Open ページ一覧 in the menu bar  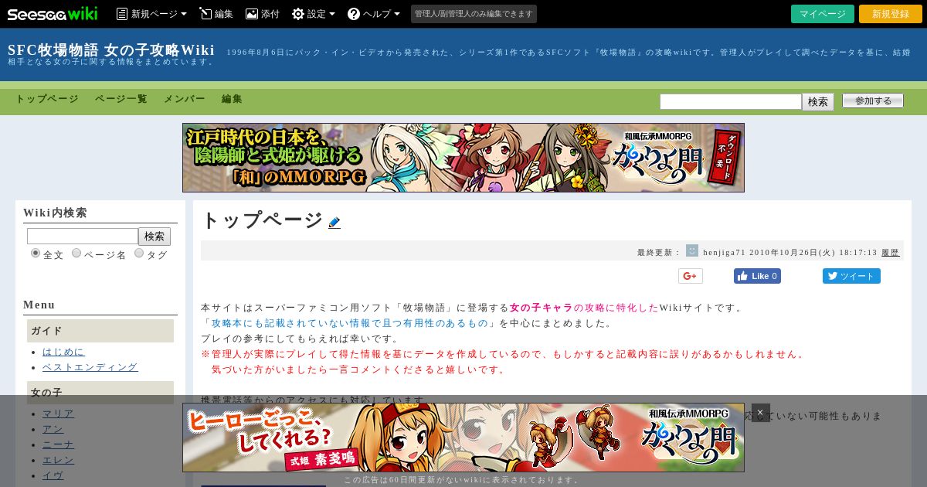point(121,99)
